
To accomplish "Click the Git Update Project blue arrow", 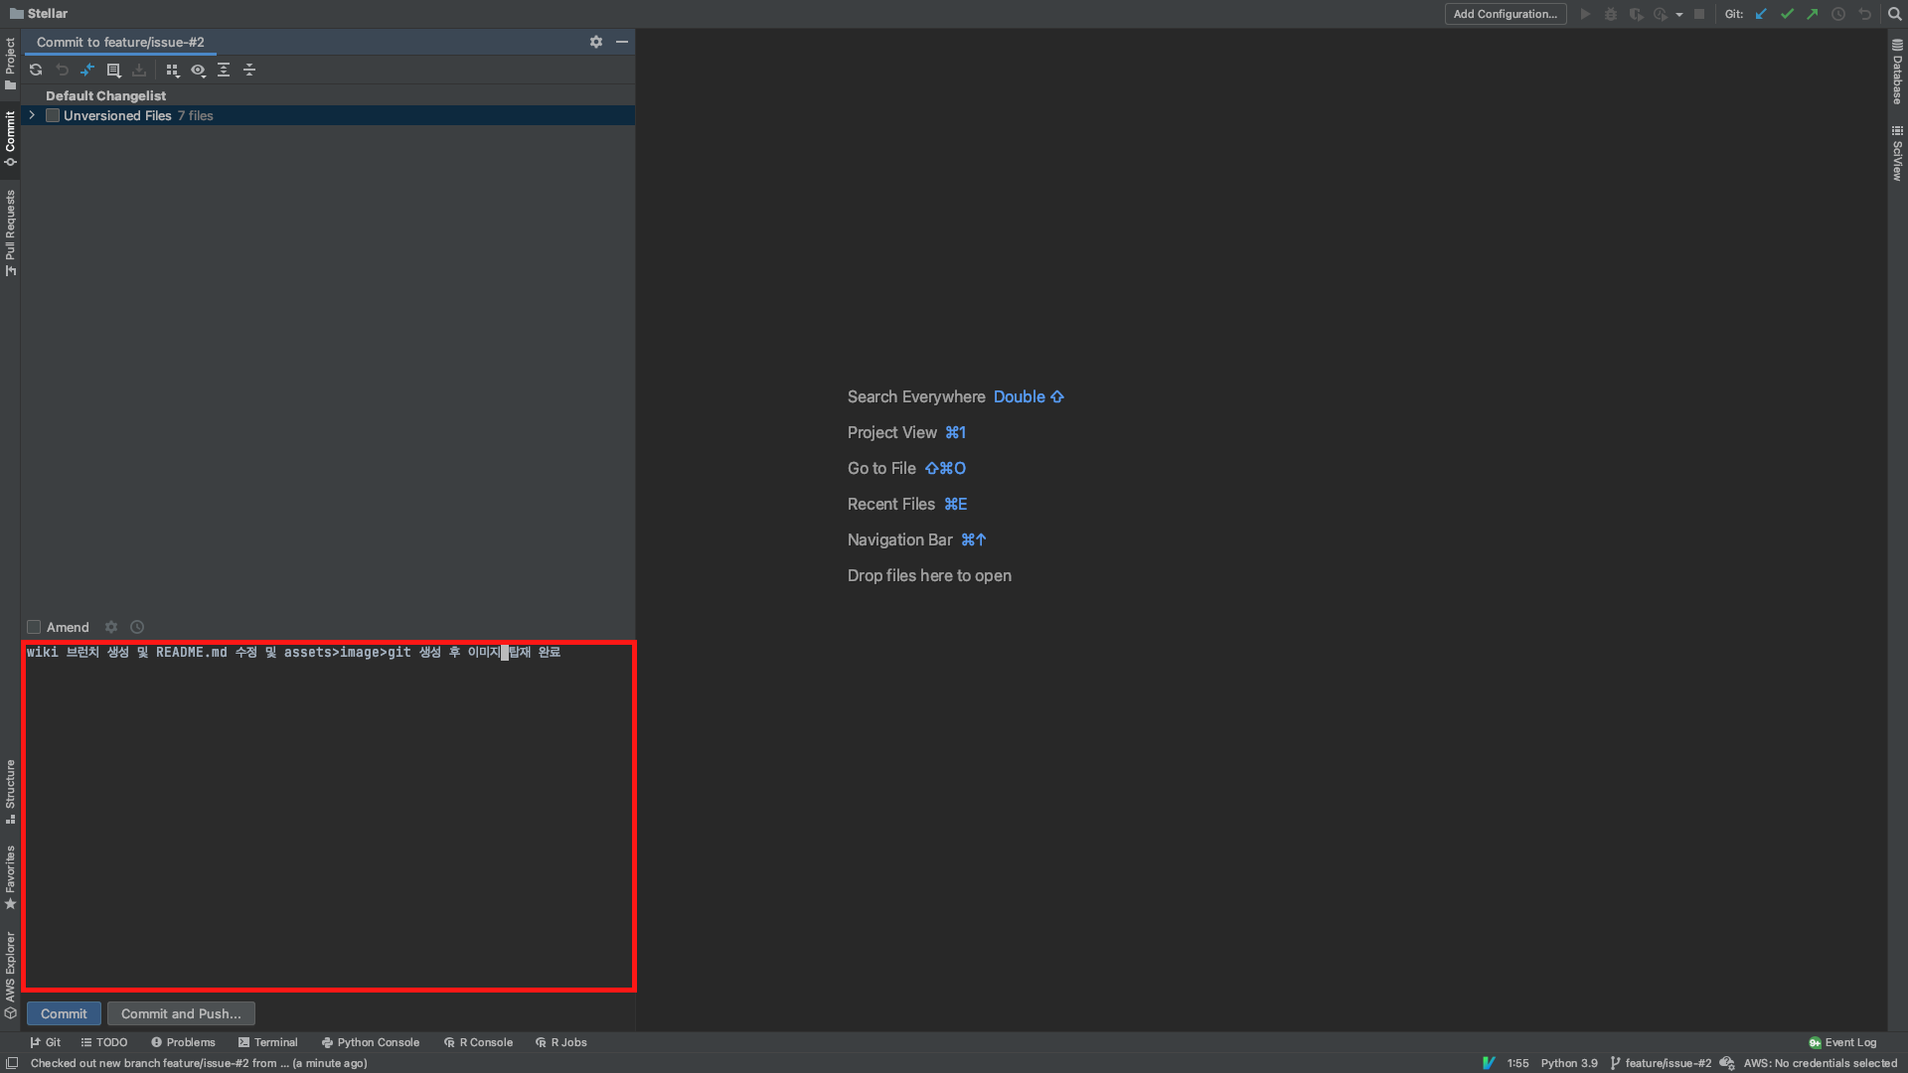I will pos(1761,14).
